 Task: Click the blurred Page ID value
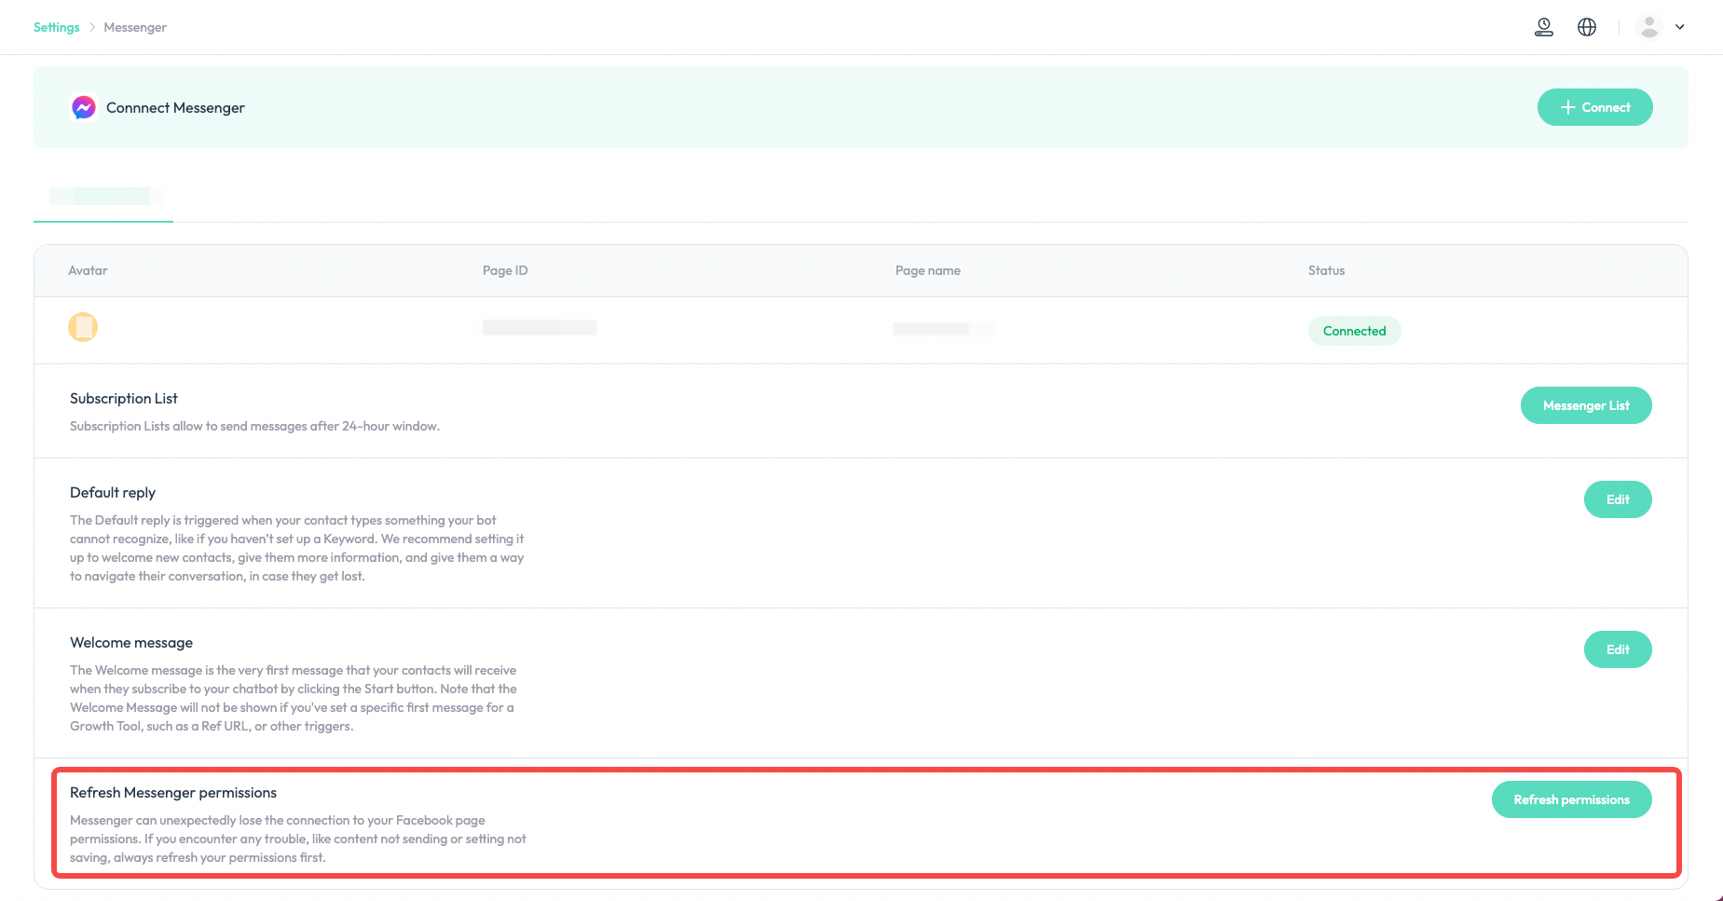[540, 327]
